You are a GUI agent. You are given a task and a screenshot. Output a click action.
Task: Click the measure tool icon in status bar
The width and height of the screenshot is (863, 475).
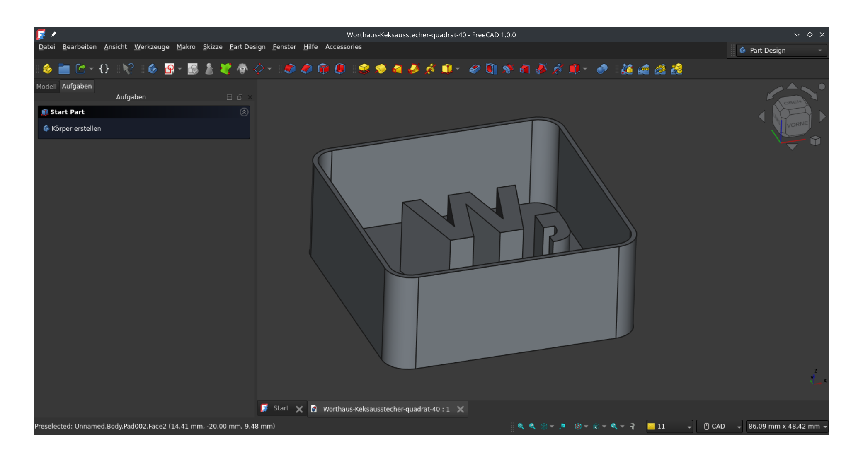[x=633, y=426]
